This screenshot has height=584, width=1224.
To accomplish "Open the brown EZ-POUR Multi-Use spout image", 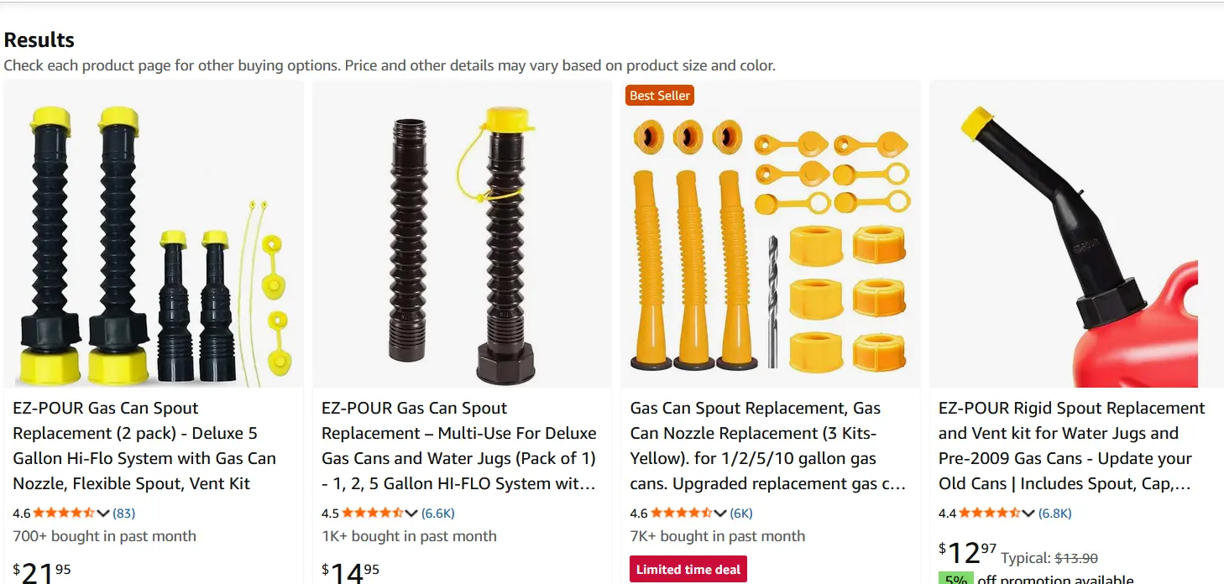I will [x=462, y=234].
